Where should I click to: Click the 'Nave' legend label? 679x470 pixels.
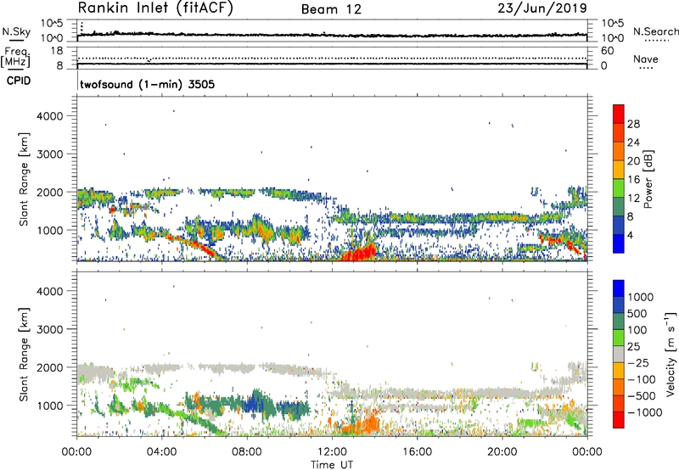(645, 59)
